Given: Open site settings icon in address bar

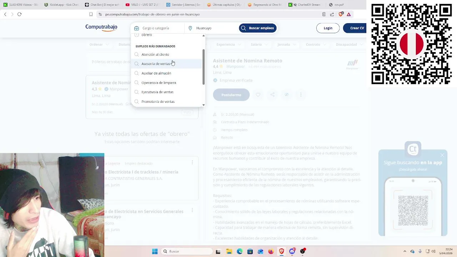Looking at the screenshot, I should point(100,14).
